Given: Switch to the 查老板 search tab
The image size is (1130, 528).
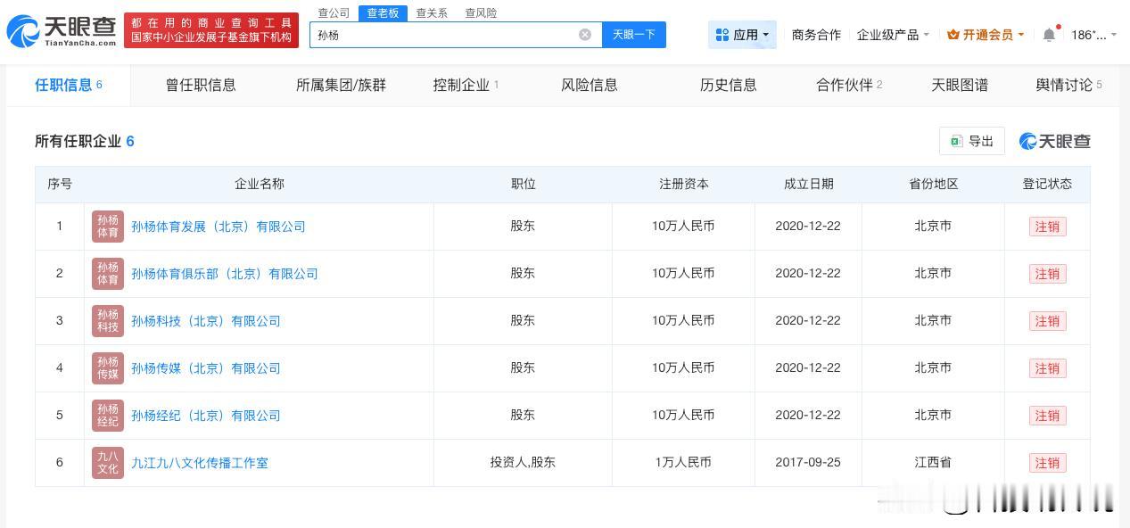Looking at the screenshot, I should click(x=383, y=13).
